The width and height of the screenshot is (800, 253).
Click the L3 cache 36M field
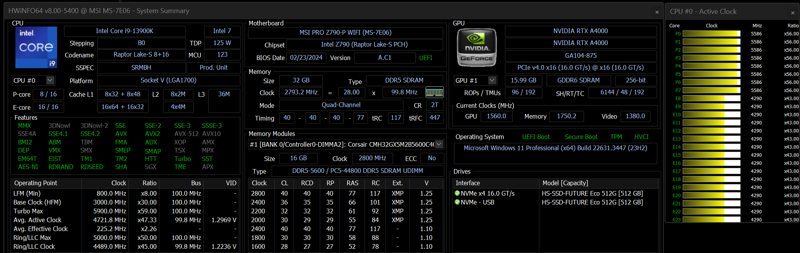(224, 100)
